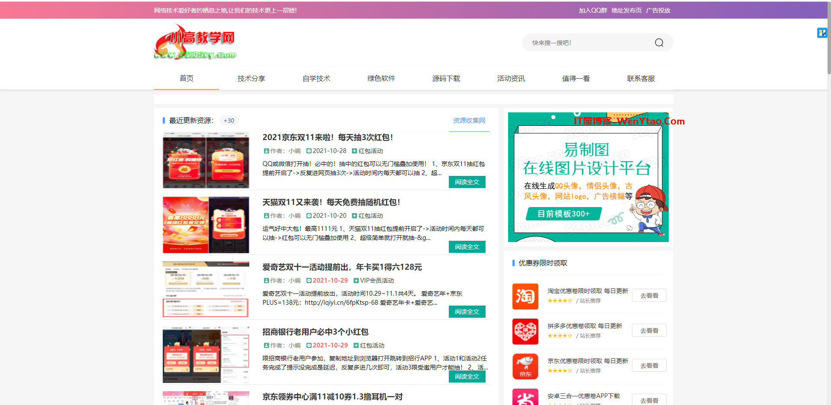Viewport: 831px width, 405px height.
Task: Click JD coupon star rating
Action: pyautogui.click(x=560, y=370)
